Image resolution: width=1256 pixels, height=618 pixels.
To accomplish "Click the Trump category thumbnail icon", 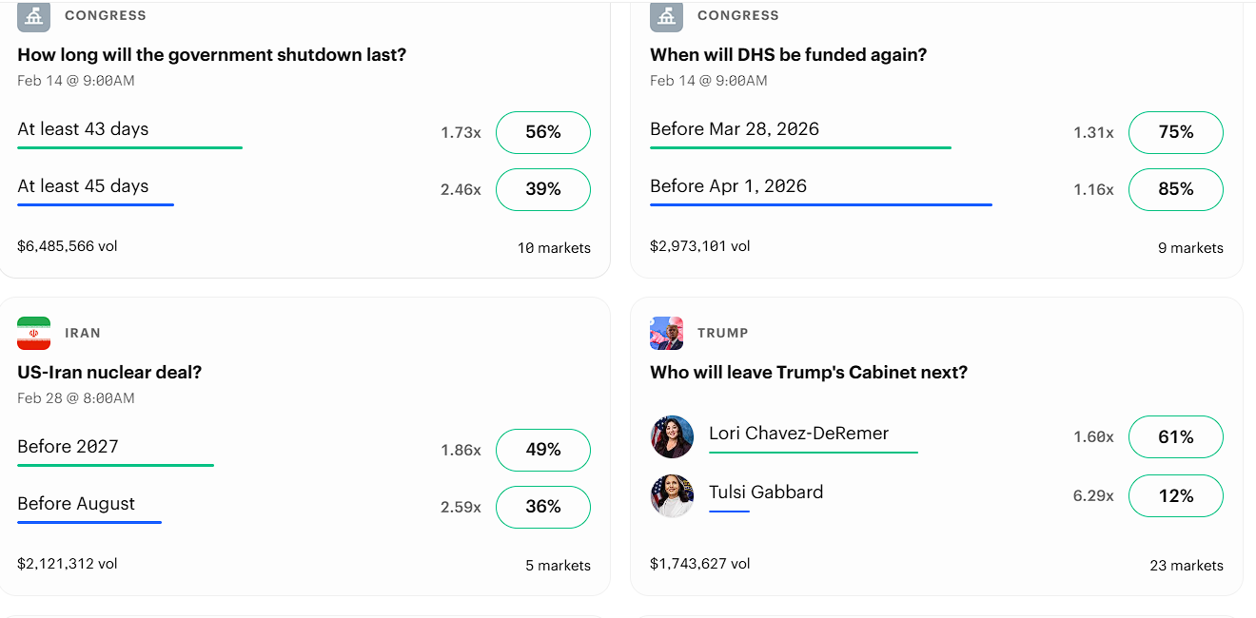I will [666, 333].
